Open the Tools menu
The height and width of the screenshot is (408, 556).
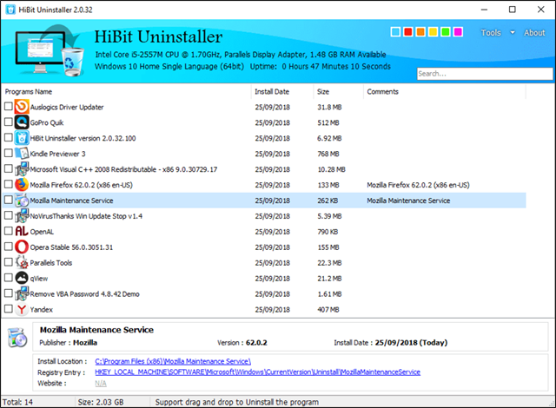point(491,33)
